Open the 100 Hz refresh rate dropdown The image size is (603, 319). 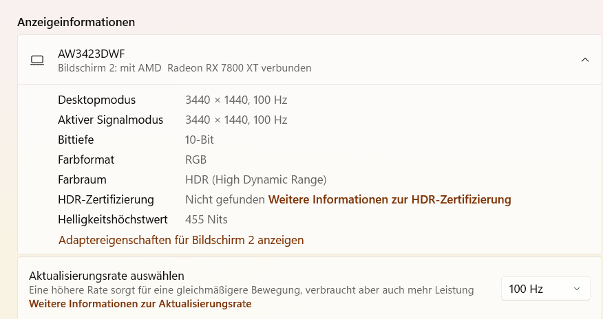[x=545, y=289]
